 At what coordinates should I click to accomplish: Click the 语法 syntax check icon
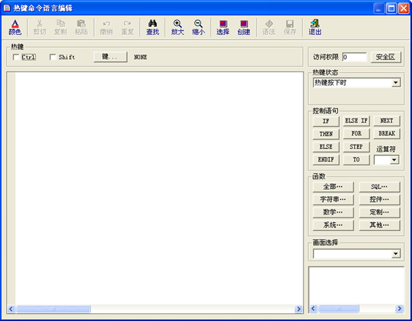268,27
